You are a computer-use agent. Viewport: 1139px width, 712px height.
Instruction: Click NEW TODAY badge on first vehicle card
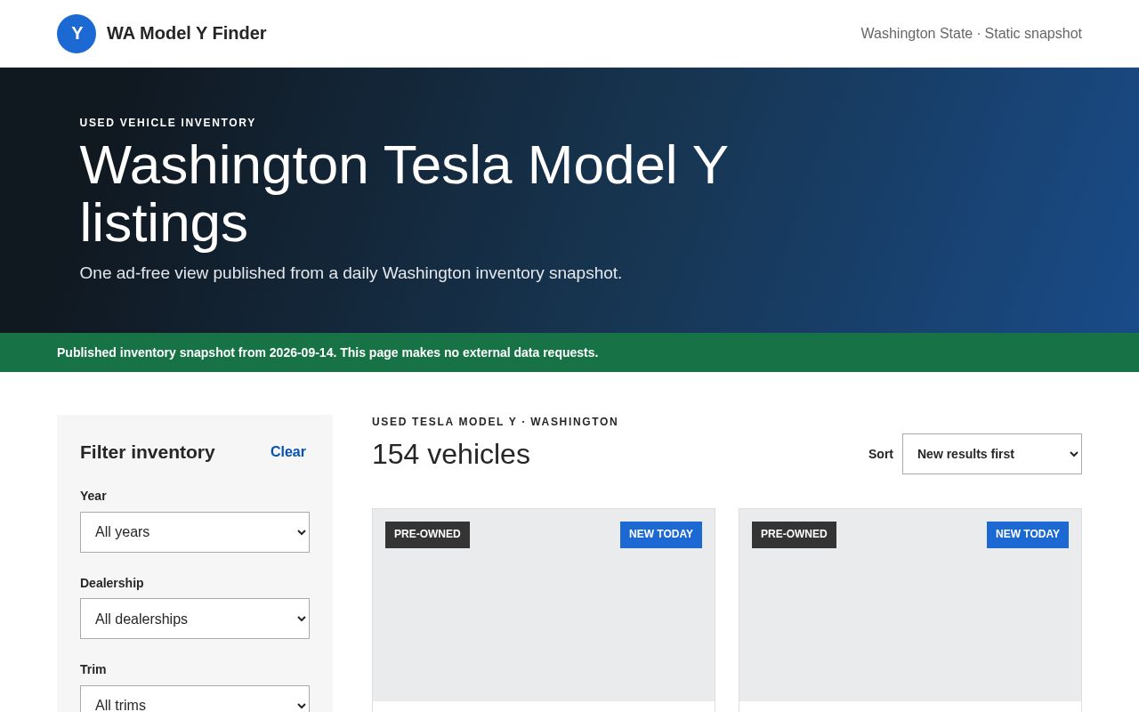point(661,535)
